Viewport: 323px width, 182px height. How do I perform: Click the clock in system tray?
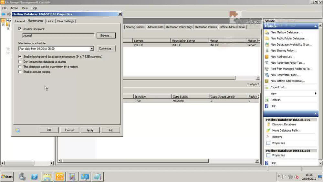[x=309, y=177]
